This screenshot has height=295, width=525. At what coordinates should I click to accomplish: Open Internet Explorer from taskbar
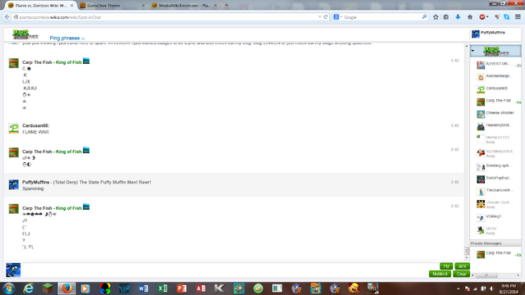[28, 288]
